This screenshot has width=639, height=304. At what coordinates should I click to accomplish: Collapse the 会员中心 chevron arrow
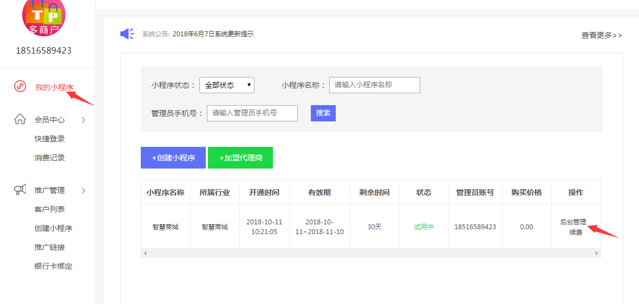83,120
